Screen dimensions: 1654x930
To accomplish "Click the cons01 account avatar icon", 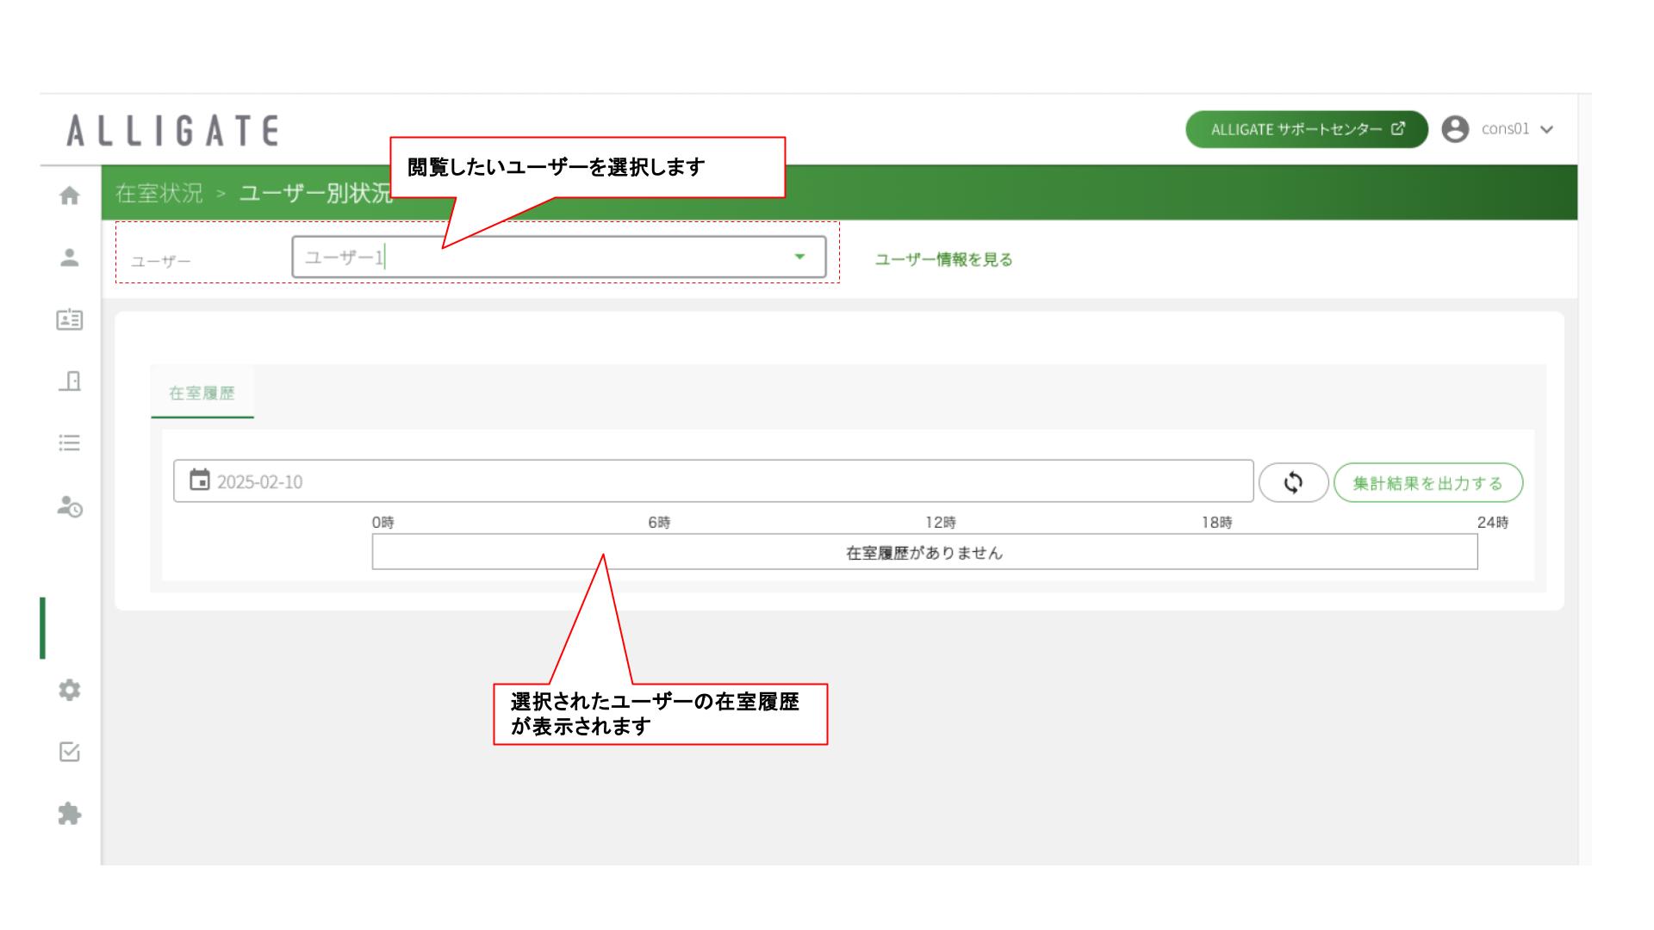I will 1455,129.
